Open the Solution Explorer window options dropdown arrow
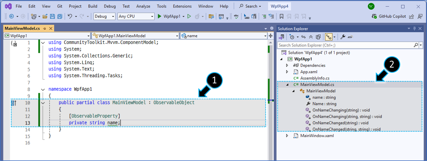 [409, 29]
